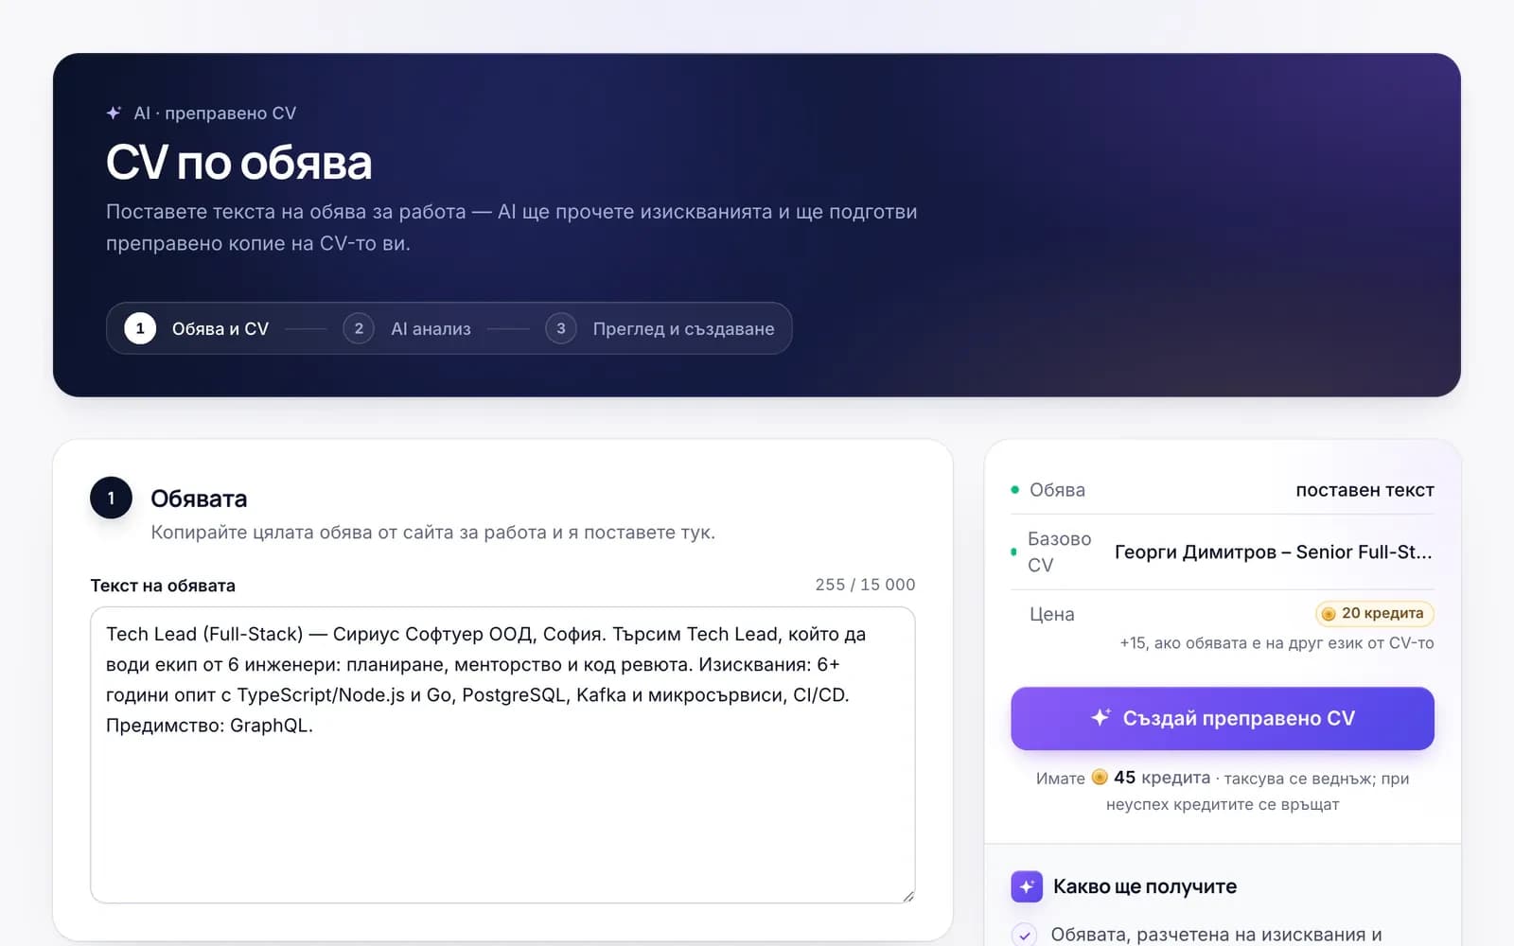Click the 'Текст на обявата' field label
This screenshot has height=946, width=1514.
pos(163,586)
